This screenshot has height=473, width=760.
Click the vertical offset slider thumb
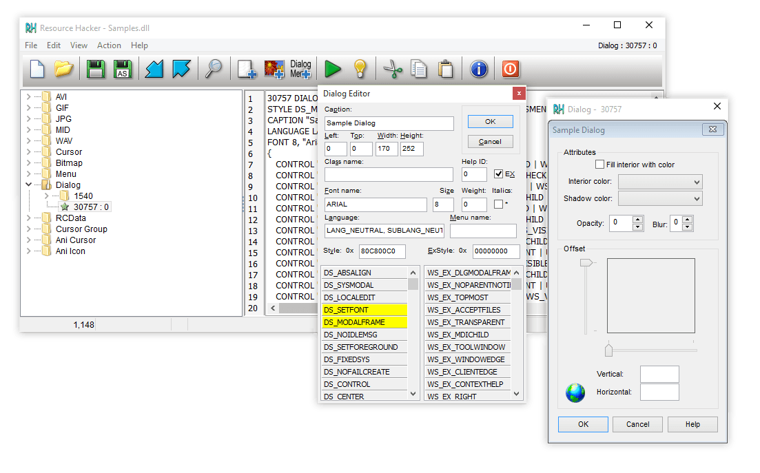pos(586,262)
